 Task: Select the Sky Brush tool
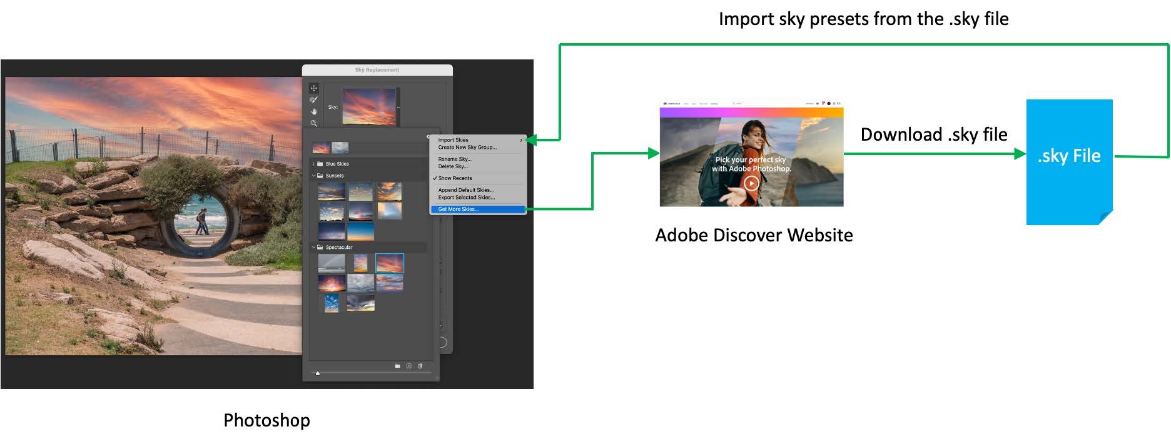314,100
